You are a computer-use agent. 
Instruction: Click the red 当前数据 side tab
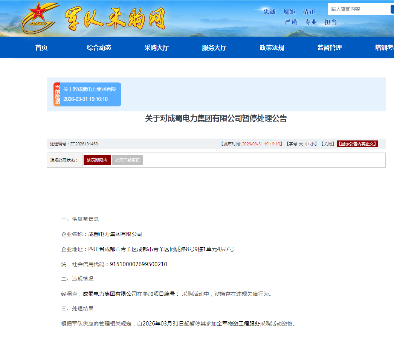(57, 94)
